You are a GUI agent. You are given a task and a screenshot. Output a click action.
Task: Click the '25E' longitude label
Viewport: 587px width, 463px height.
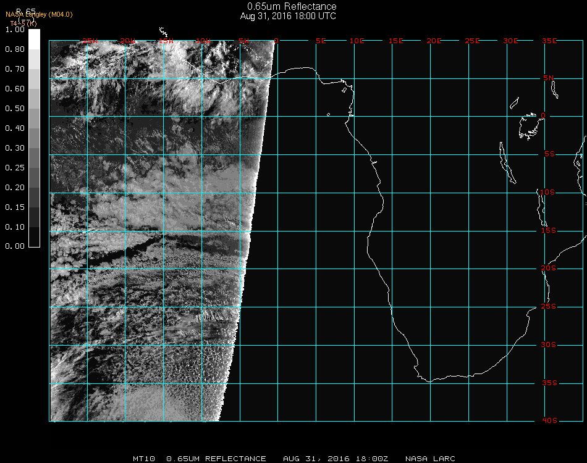(473, 41)
